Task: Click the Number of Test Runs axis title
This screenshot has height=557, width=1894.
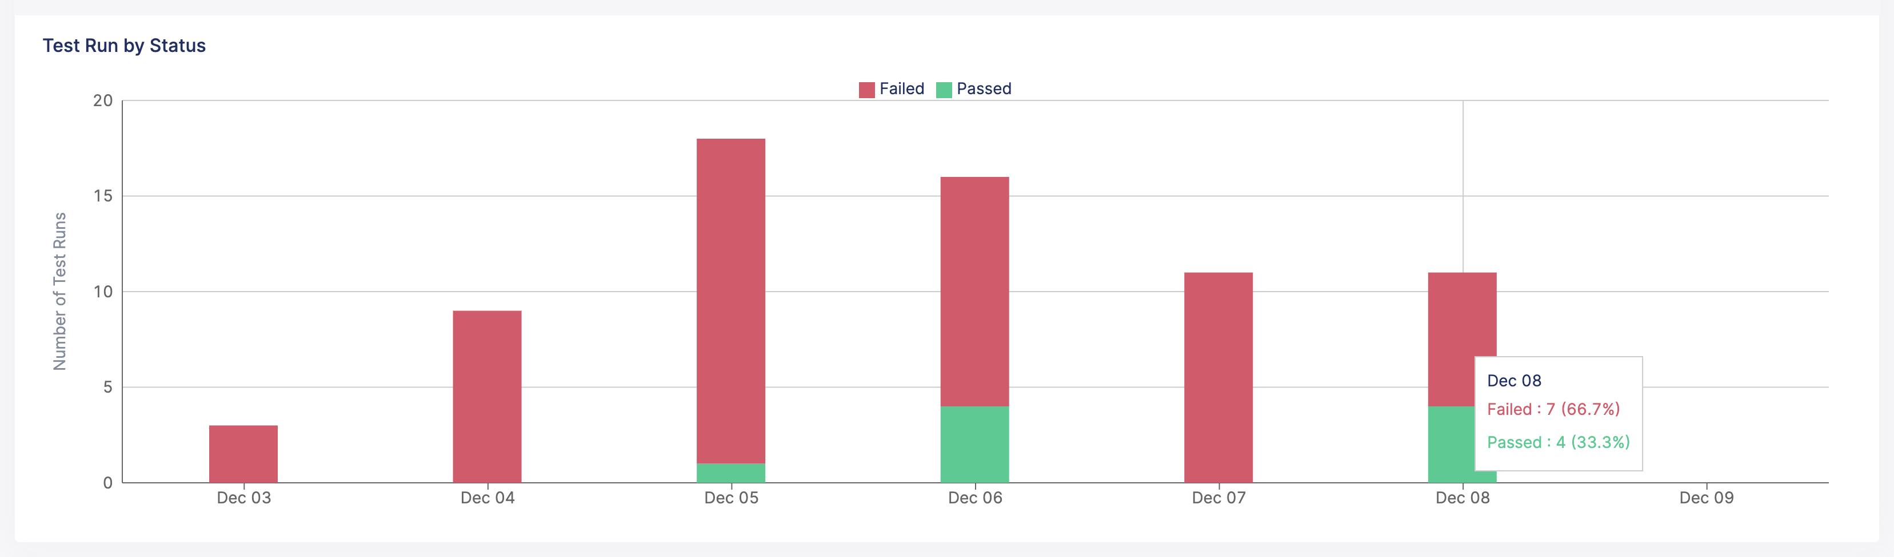Action: click(x=59, y=292)
